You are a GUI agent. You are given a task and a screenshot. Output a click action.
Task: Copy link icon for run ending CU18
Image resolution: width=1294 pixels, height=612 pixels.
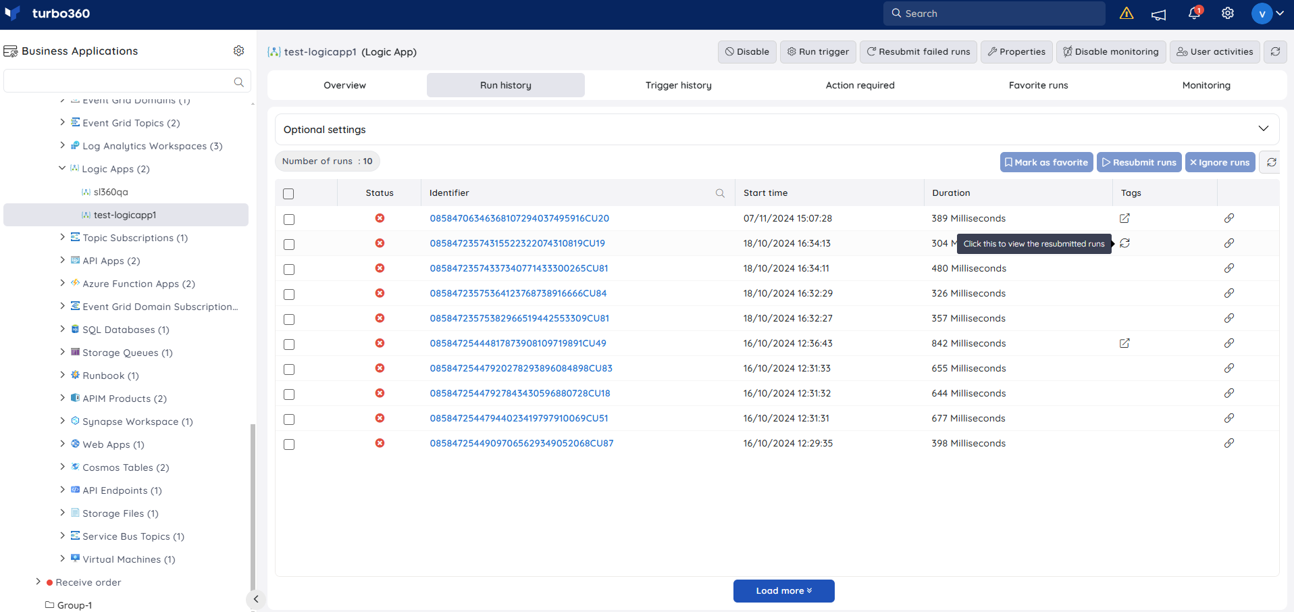click(x=1229, y=393)
